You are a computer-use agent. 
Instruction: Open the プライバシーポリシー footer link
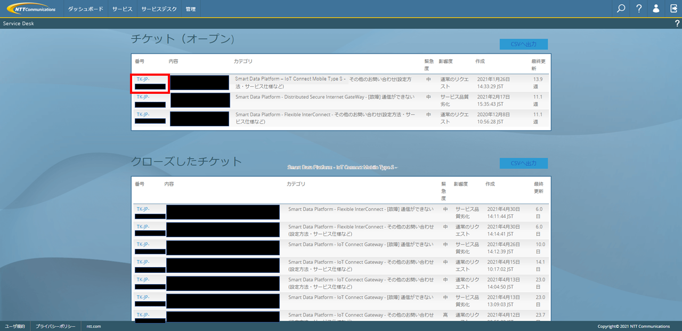click(55, 326)
